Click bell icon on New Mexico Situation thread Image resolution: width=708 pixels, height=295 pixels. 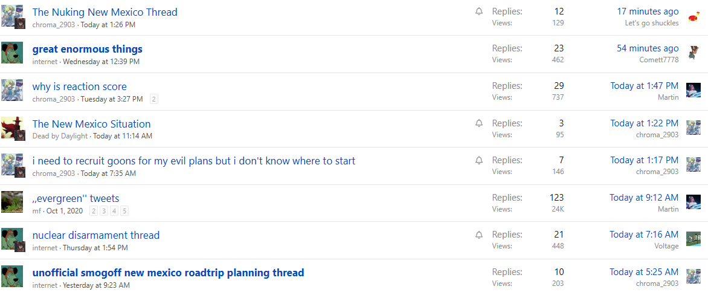click(x=479, y=123)
